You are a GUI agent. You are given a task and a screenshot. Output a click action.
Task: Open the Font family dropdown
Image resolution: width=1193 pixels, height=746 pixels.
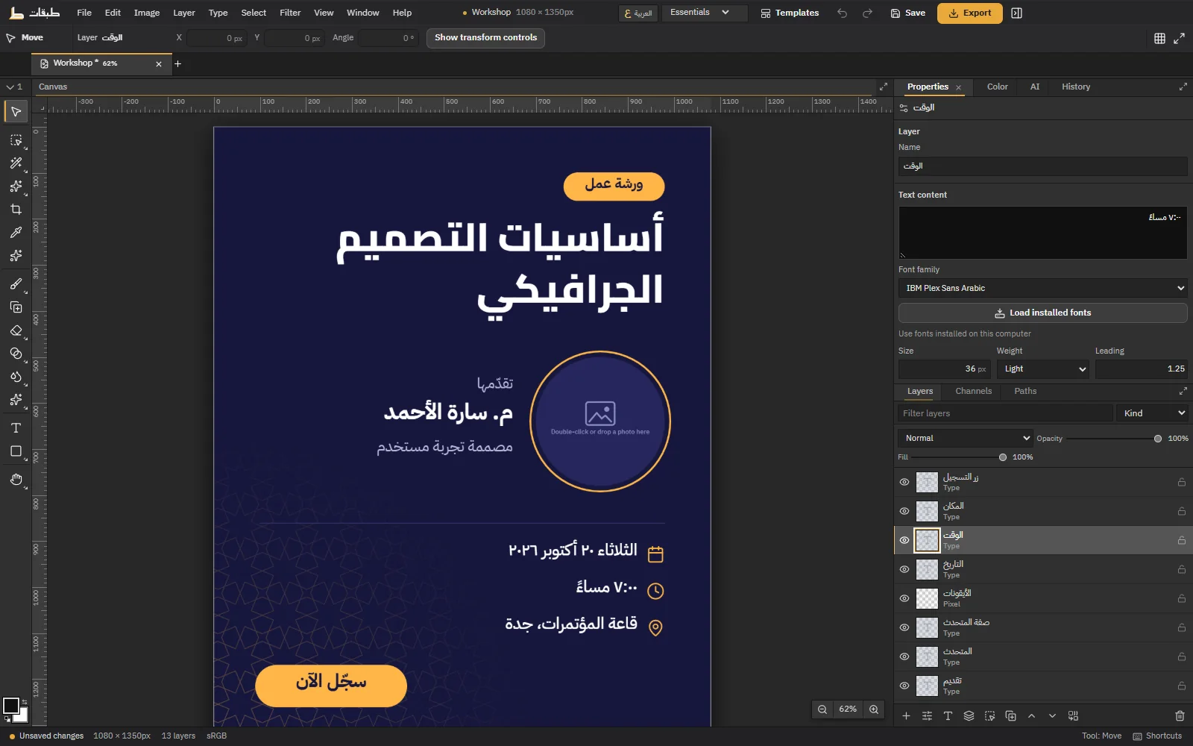[x=1042, y=288]
